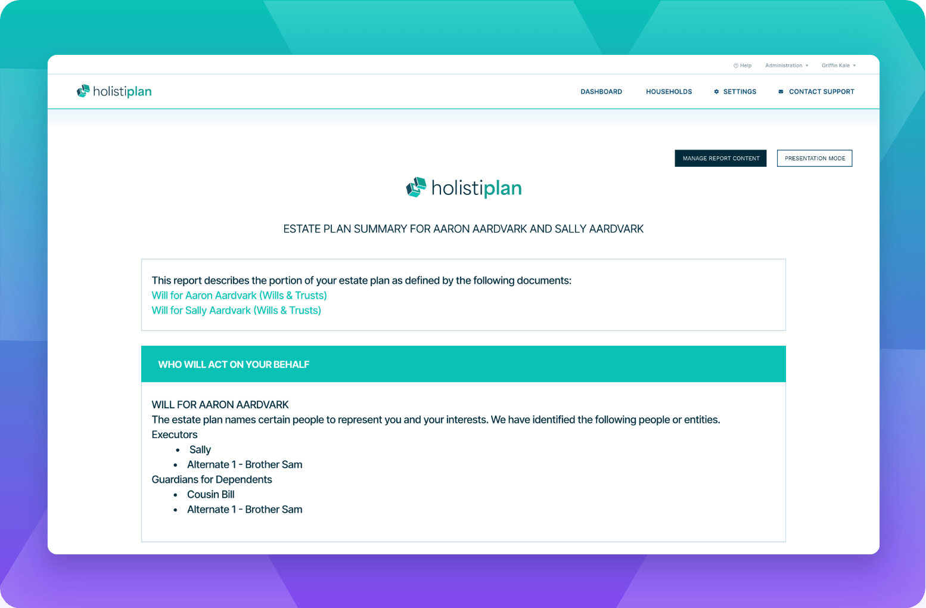Click the guardian entry Cousin Bill

point(210,494)
